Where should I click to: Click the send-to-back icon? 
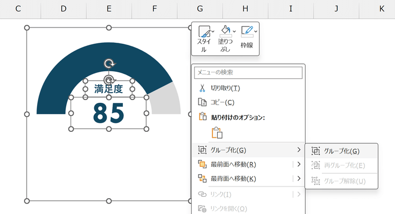202,179
